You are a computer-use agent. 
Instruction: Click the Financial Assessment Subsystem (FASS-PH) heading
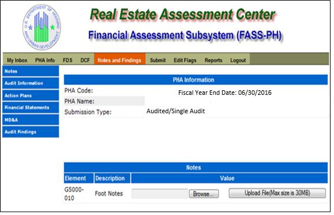click(x=185, y=35)
